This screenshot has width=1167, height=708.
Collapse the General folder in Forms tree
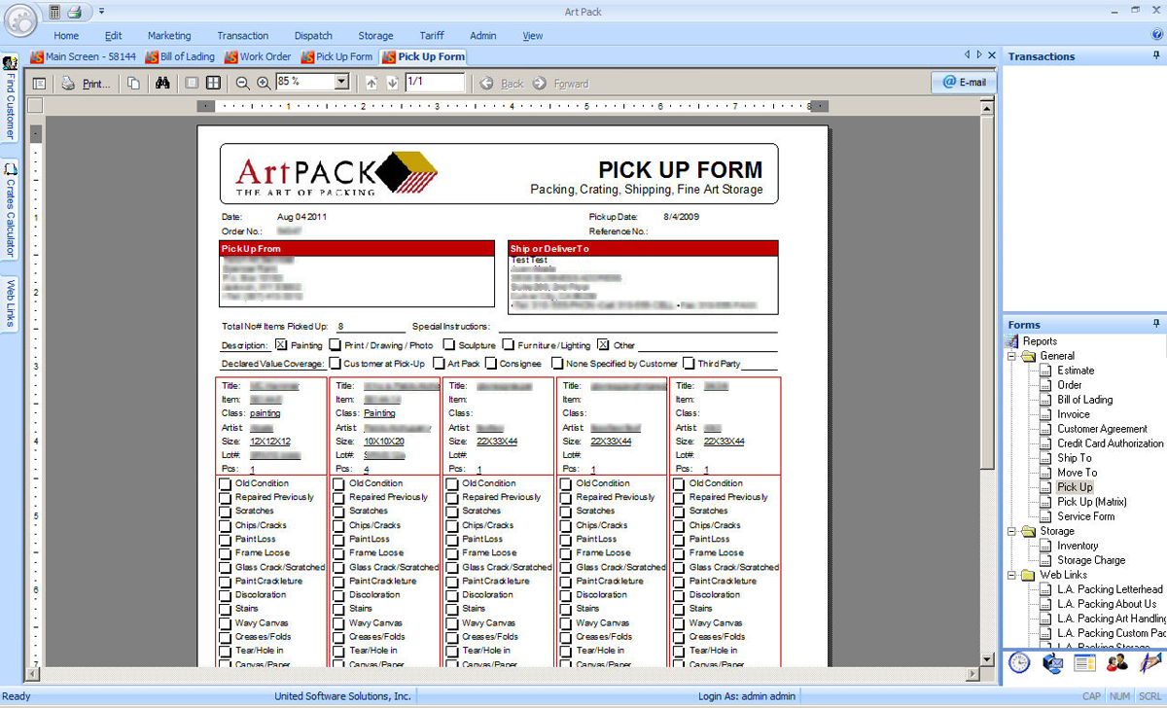click(x=1012, y=356)
